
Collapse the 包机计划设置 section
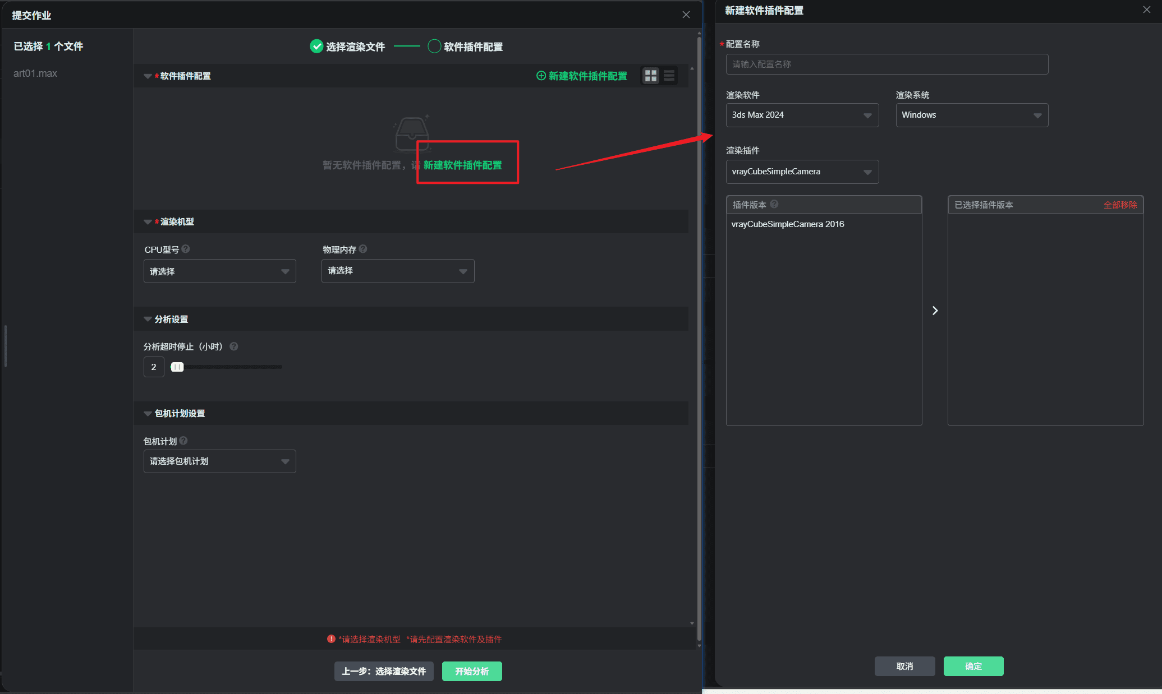pos(148,414)
